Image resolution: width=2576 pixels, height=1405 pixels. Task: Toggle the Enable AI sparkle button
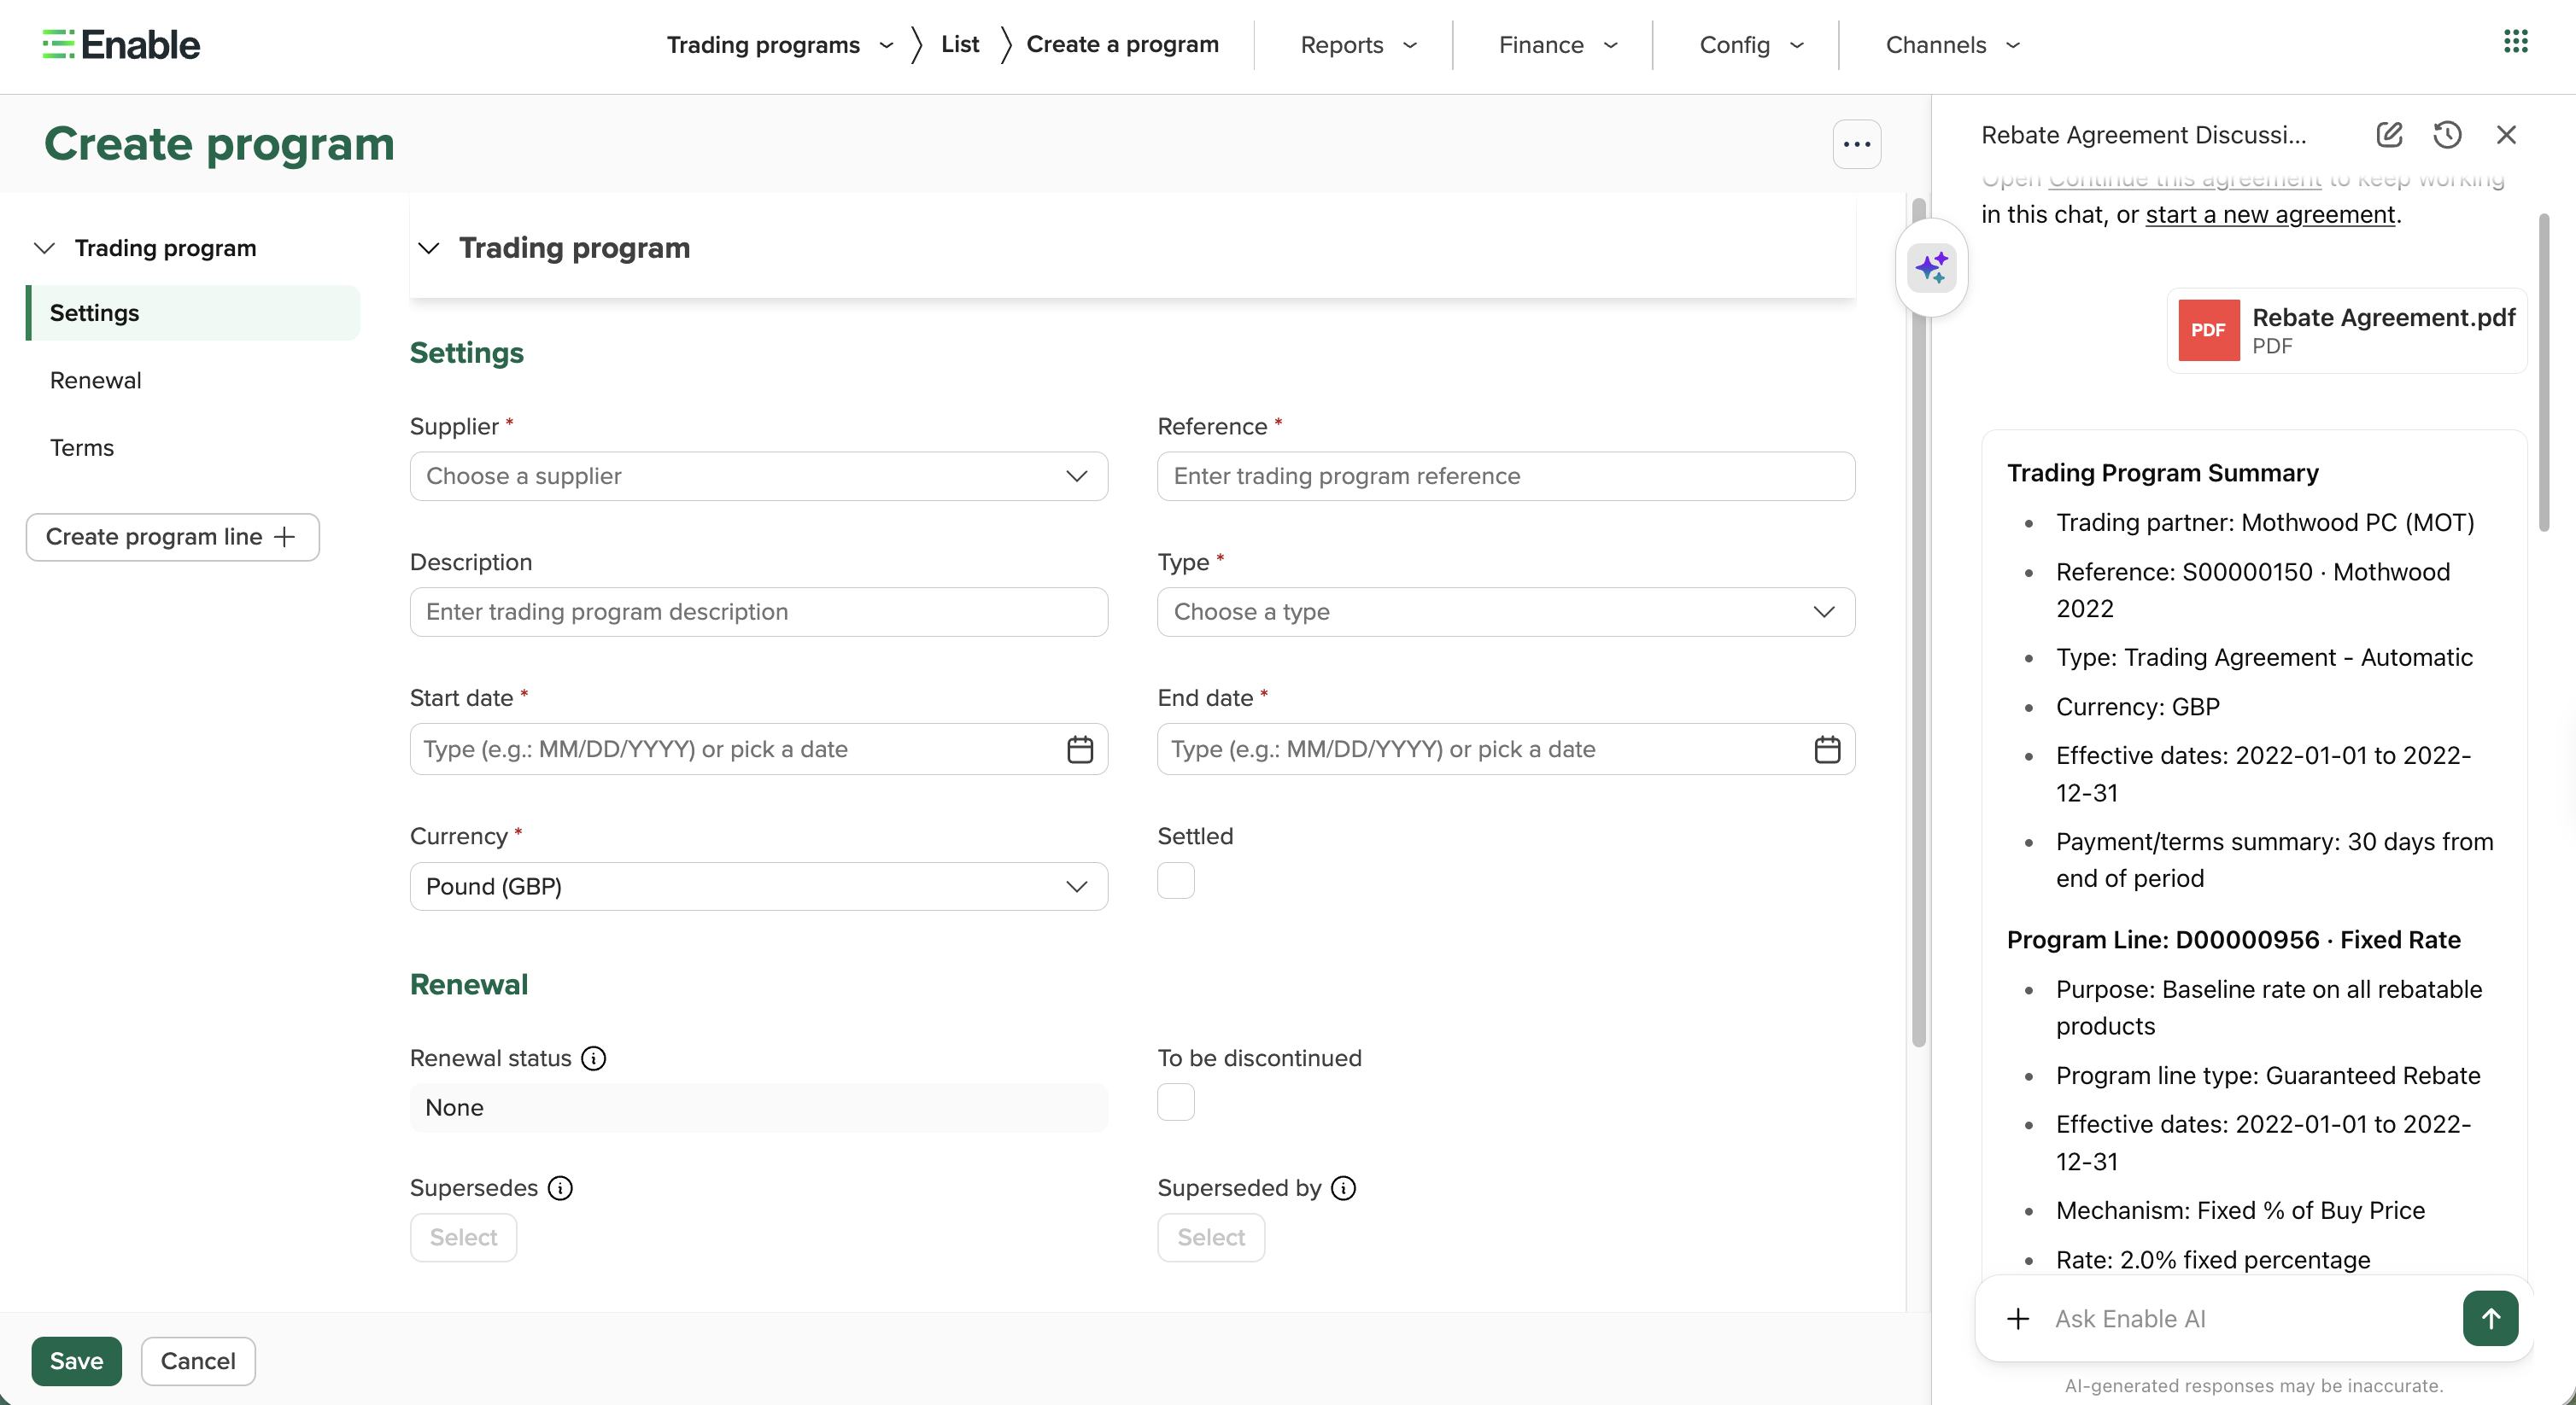click(1932, 268)
